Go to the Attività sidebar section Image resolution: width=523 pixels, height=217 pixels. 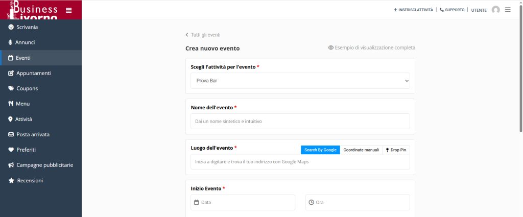click(23, 119)
